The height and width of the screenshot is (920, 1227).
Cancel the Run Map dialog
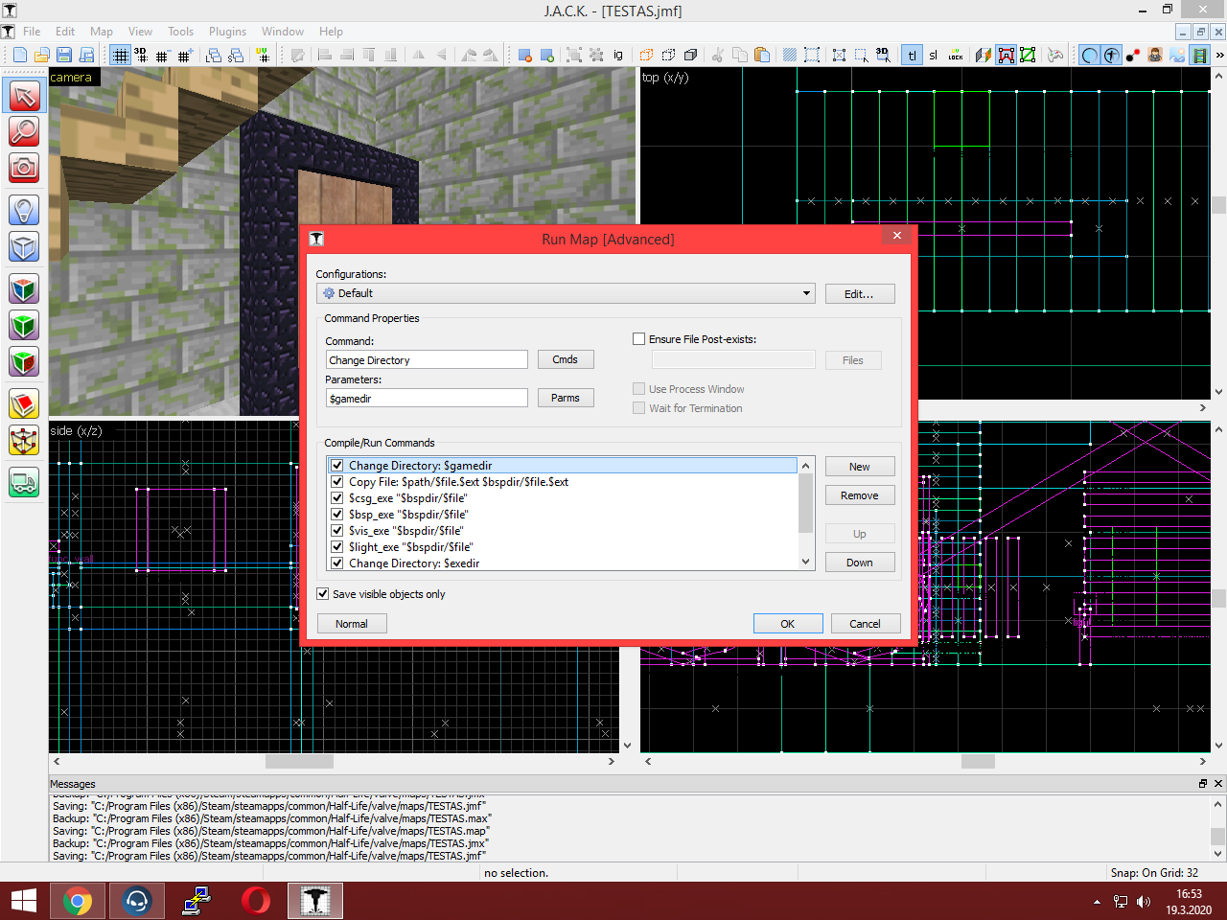[866, 624]
